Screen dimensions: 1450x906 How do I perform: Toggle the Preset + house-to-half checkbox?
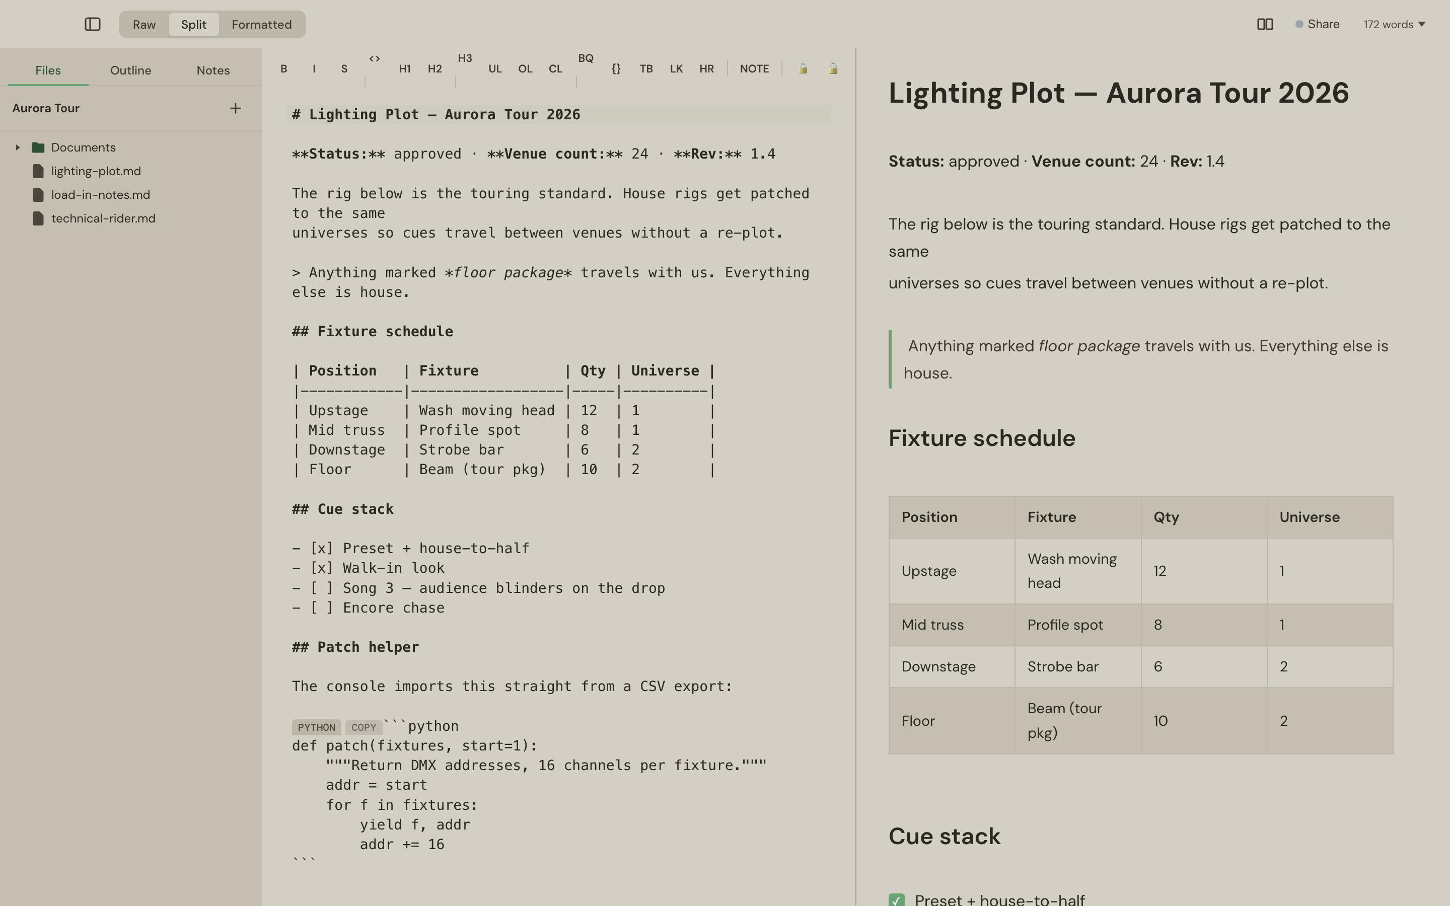click(x=896, y=900)
